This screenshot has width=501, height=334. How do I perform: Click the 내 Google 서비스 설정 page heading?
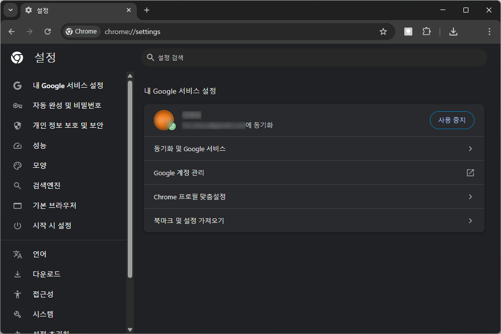180,91
